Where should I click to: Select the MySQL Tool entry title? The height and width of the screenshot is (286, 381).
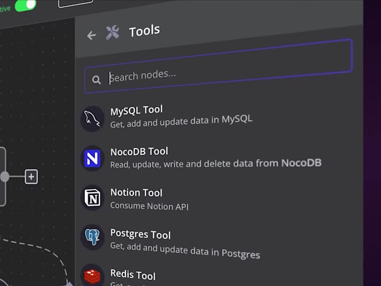[x=136, y=110]
